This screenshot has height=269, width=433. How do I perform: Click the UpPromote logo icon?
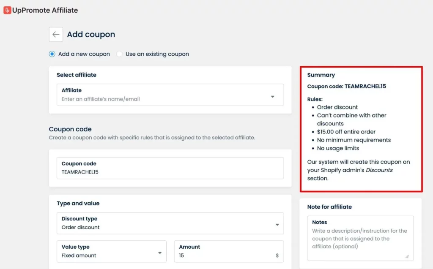[x=7, y=10]
